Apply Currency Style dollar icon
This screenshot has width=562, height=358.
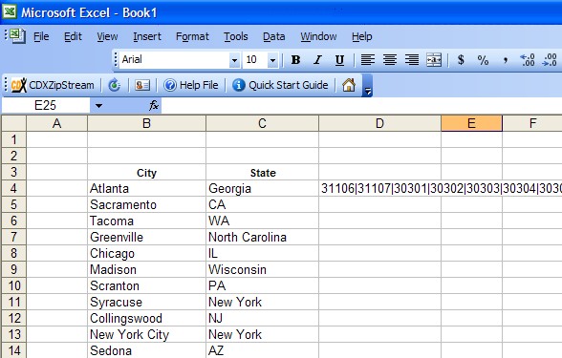click(x=461, y=60)
